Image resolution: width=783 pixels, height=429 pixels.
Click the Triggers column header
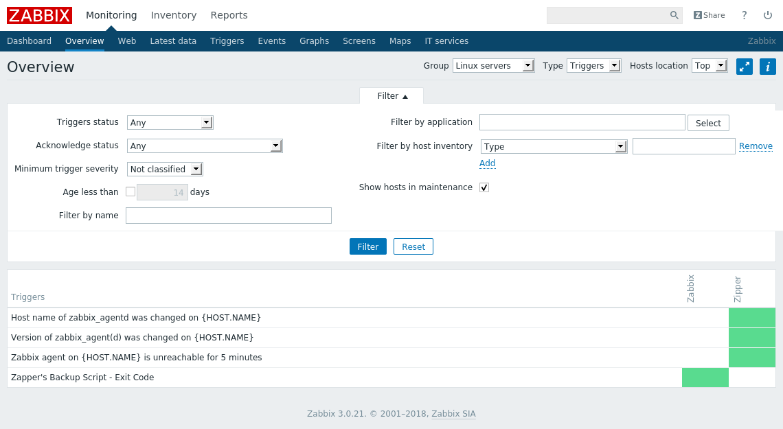pos(28,297)
